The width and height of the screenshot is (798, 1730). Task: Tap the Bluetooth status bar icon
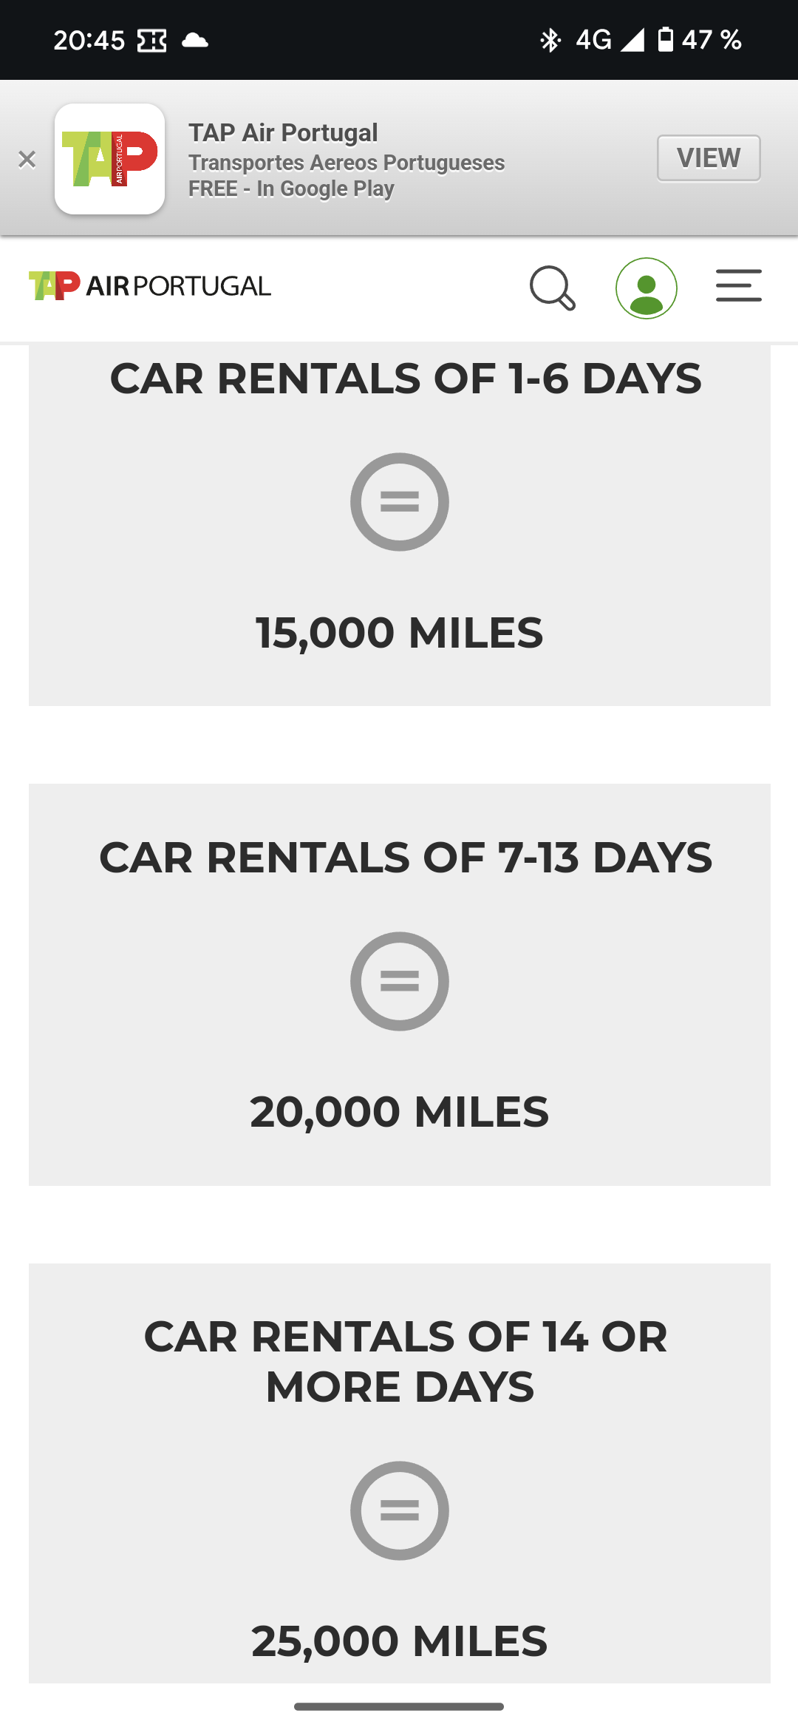point(550,40)
